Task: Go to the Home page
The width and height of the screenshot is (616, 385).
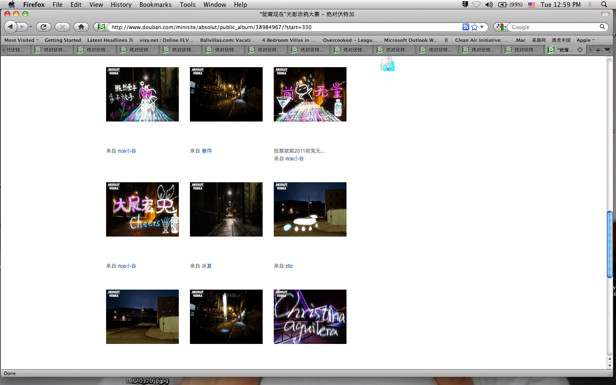Action: point(81,27)
